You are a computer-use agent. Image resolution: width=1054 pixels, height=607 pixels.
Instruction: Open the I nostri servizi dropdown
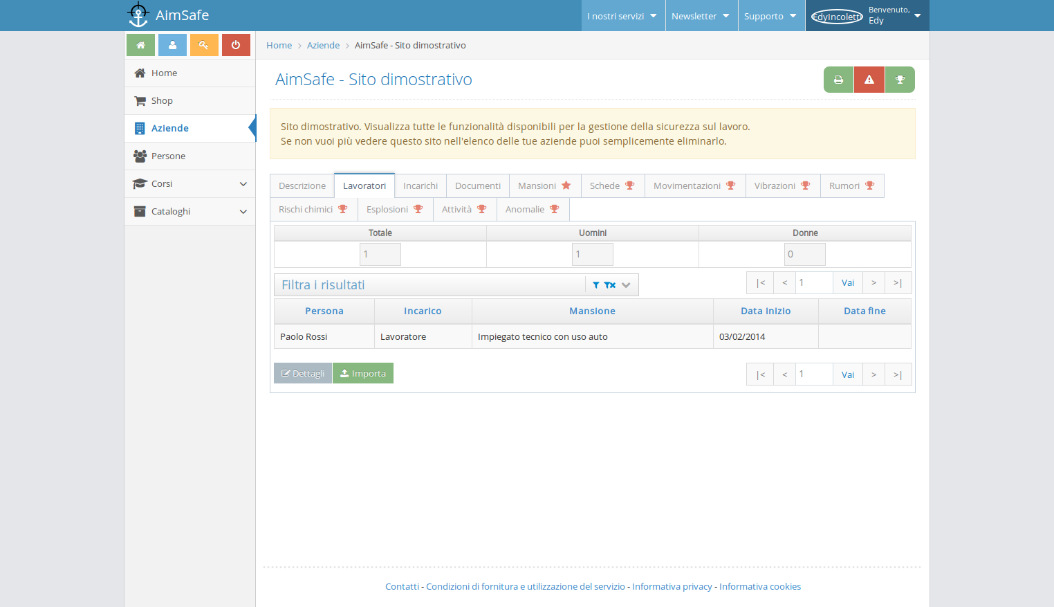click(622, 16)
